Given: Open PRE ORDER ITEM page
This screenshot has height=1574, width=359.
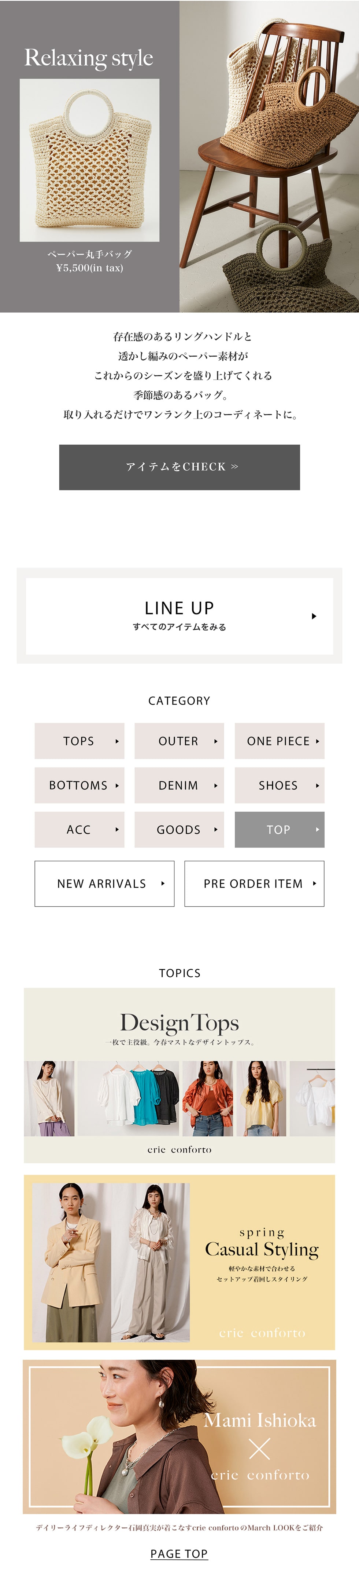Looking at the screenshot, I should (x=254, y=883).
